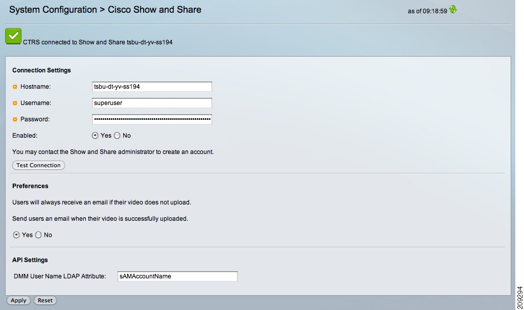Click the 'as of 09:18:59' timestamp text
The width and height of the screenshot is (524, 310).
(x=427, y=11)
